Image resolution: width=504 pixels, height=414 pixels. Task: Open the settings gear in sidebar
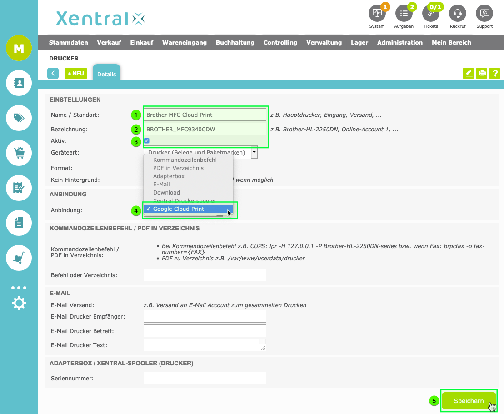click(19, 303)
